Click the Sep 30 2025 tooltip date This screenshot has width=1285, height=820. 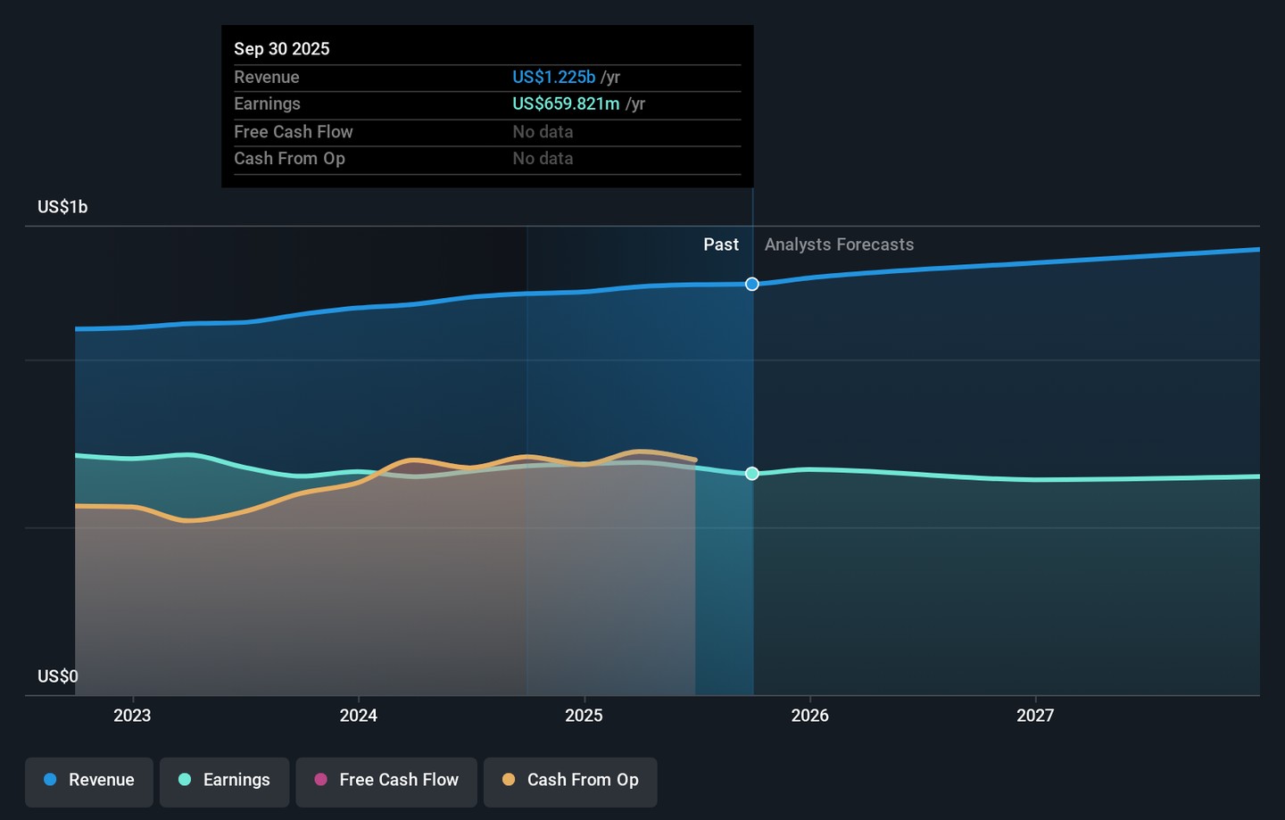point(282,49)
